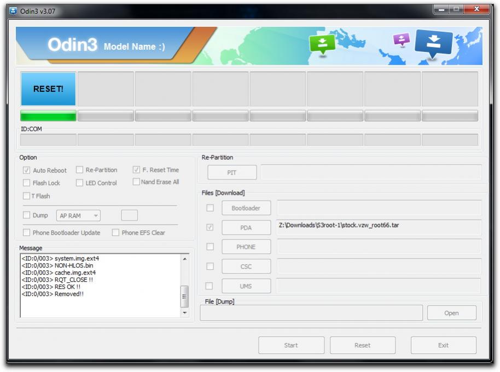Click the 'RQT_CLOSE !!' log line
The height and width of the screenshot is (372, 500).
coord(57,280)
